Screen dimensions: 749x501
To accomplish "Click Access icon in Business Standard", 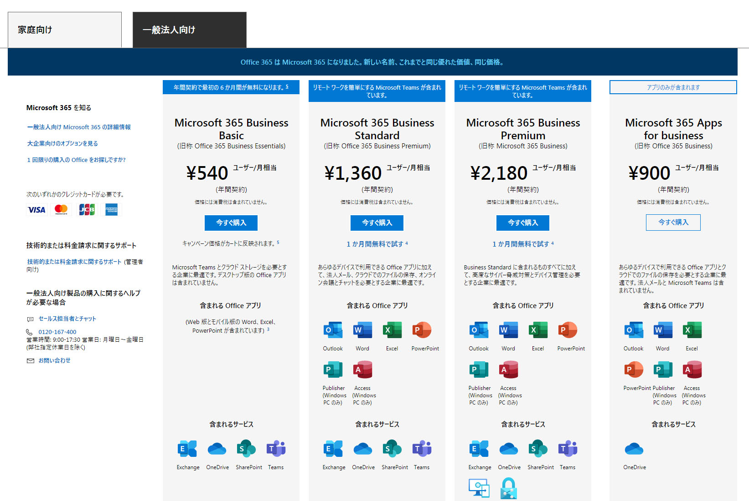I will pos(363,369).
